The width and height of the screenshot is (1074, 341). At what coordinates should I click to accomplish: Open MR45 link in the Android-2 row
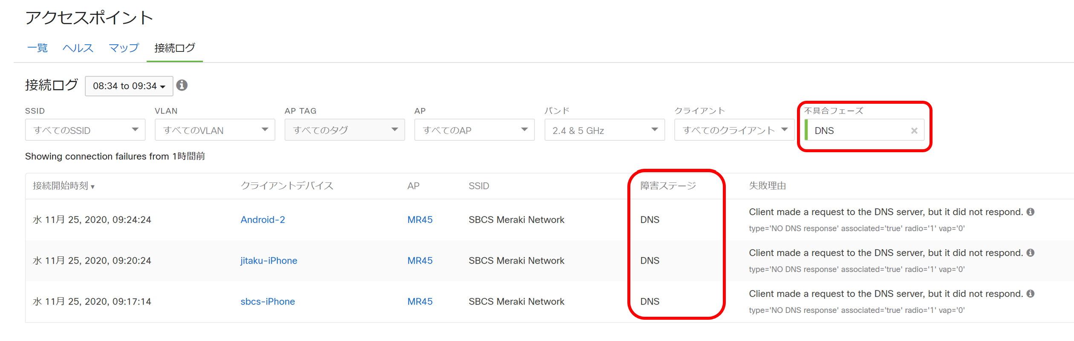(x=420, y=220)
